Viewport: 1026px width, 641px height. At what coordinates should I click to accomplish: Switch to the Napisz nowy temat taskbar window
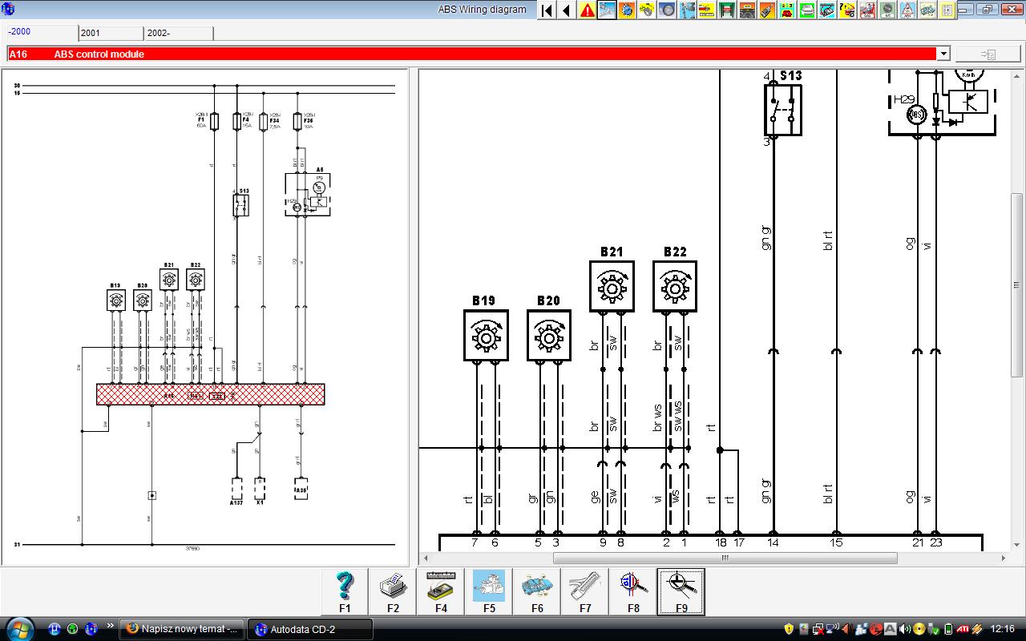pyautogui.click(x=183, y=629)
